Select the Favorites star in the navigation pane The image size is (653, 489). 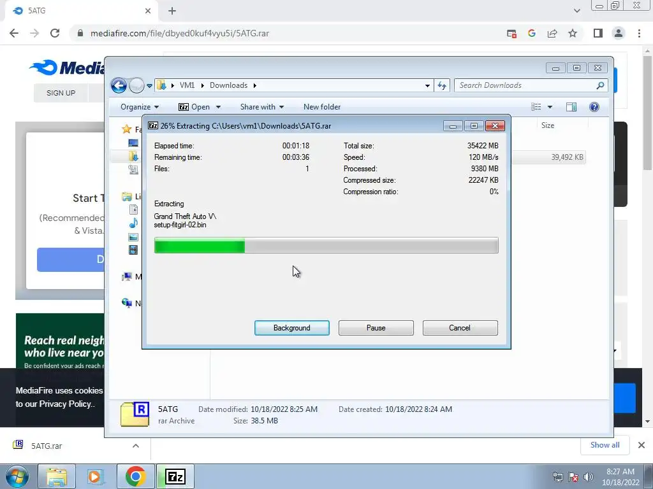(x=127, y=129)
